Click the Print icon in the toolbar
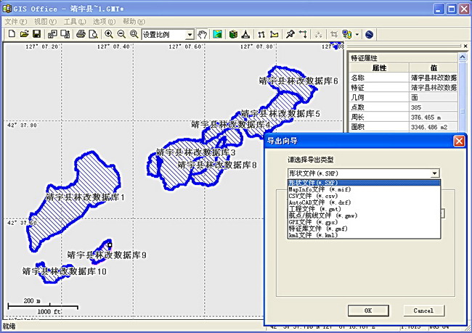The image size is (472, 333). click(x=81, y=34)
